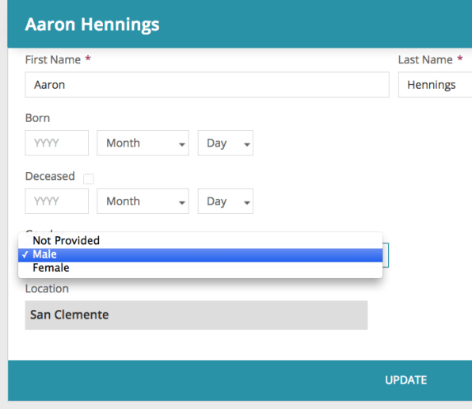The image size is (472, 409).
Task: Open the Deceased Month dropdown
Action: point(143,201)
